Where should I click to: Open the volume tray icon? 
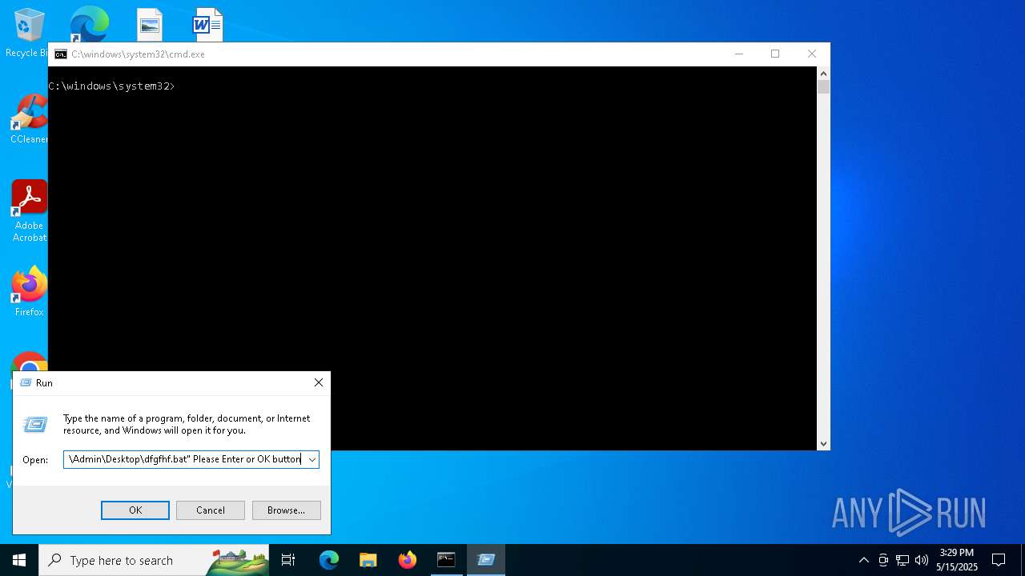click(x=922, y=560)
